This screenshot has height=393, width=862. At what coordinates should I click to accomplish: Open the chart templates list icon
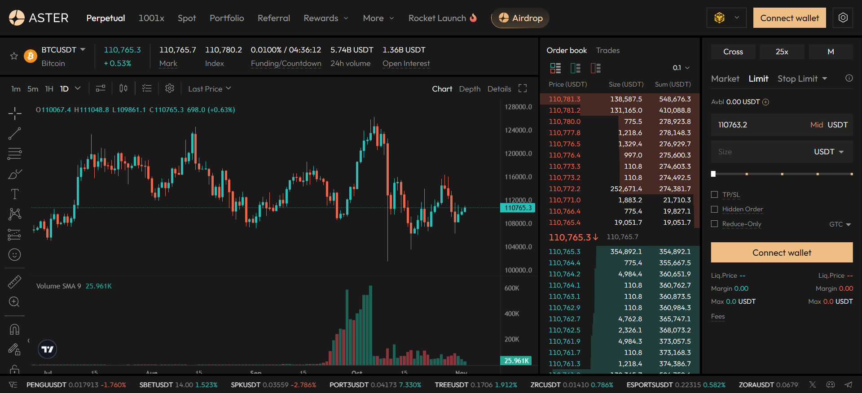coord(147,88)
